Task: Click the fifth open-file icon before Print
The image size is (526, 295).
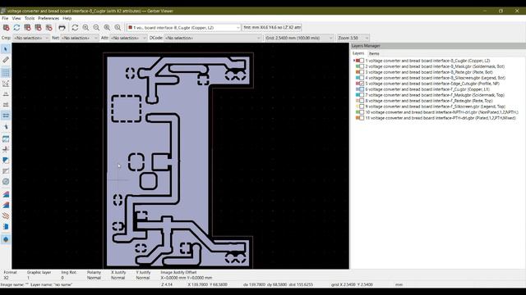Action: (49, 27)
